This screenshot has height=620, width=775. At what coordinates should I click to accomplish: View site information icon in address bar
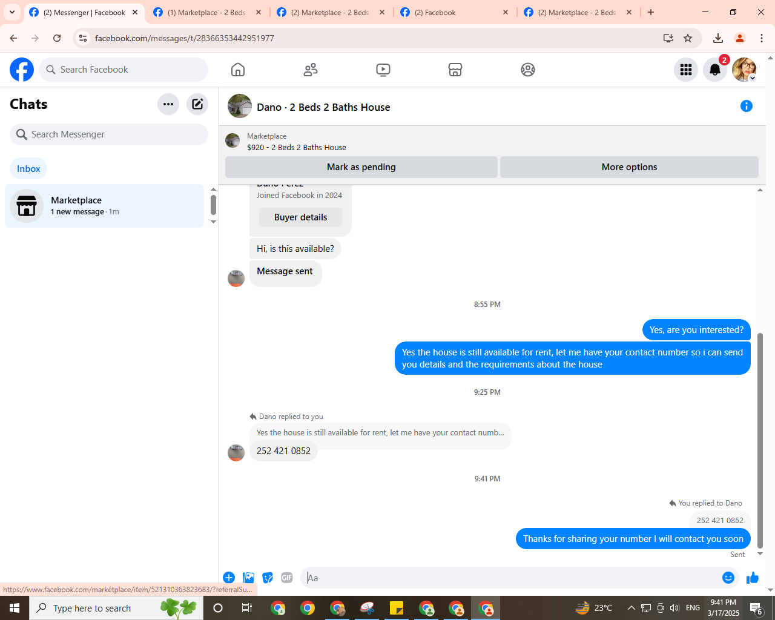click(83, 38)
